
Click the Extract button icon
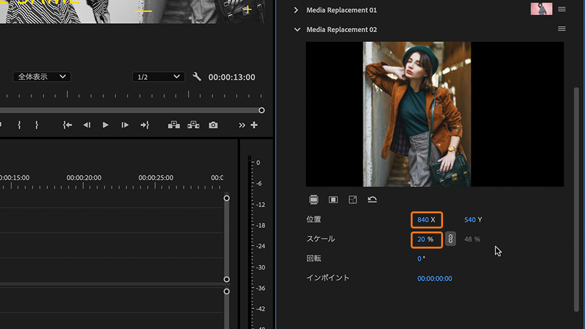(193, 125)
